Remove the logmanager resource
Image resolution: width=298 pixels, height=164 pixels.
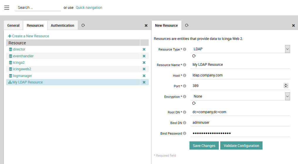(x=144, y=76)
